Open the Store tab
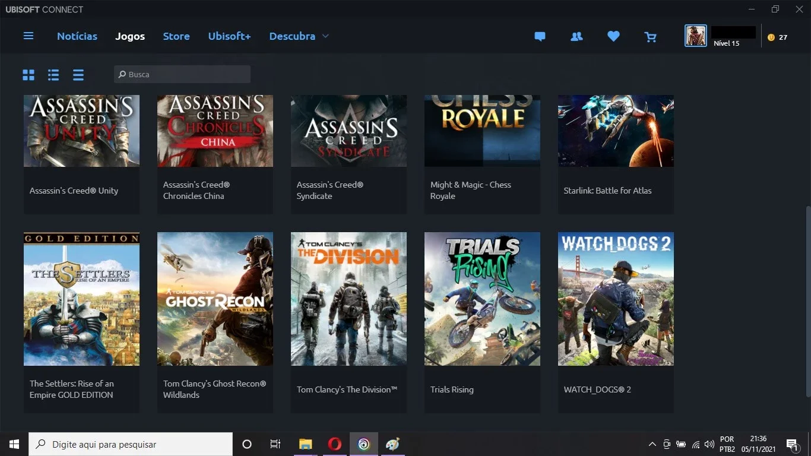The height and width of the screenshot is (456, 811). [176, 36]
